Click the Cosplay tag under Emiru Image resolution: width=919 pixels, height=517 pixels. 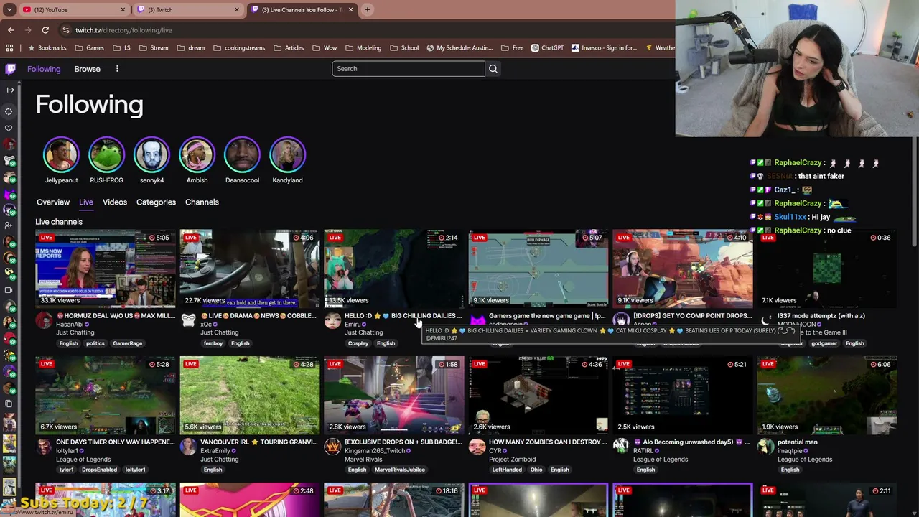point(358,343)
